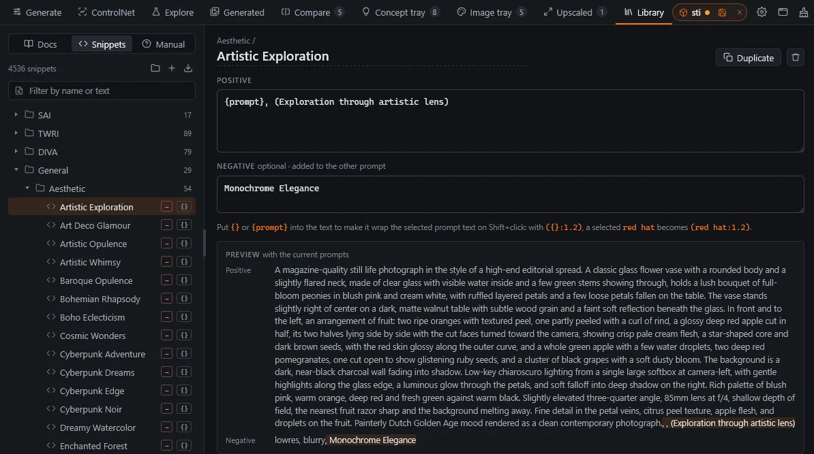The image size is (814, 454).
Task: Collapse the General folder
Action: (x=16, y=170)
